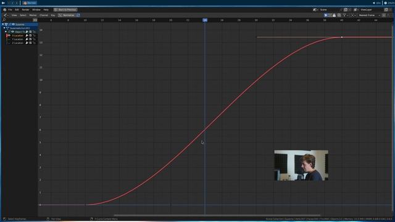Collapse the Object Transforms group
395x222 pixels.
(6, 31)
